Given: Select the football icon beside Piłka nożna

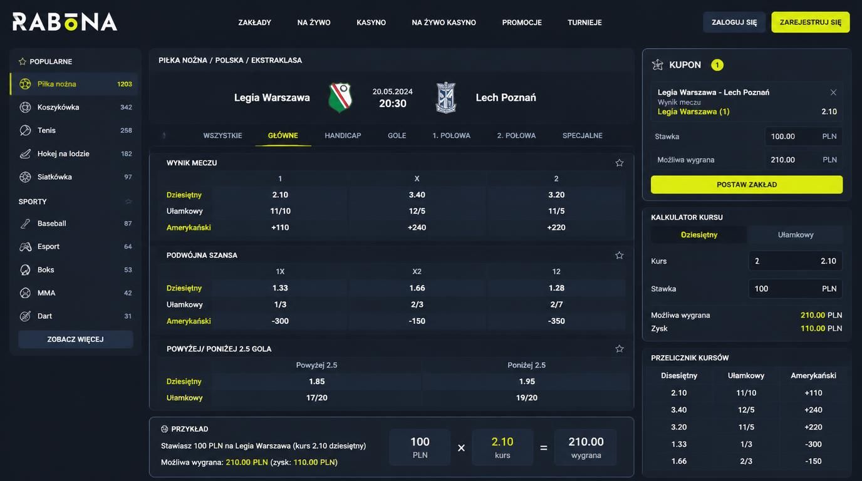Looking at the screenshot, I should point(25,84).
